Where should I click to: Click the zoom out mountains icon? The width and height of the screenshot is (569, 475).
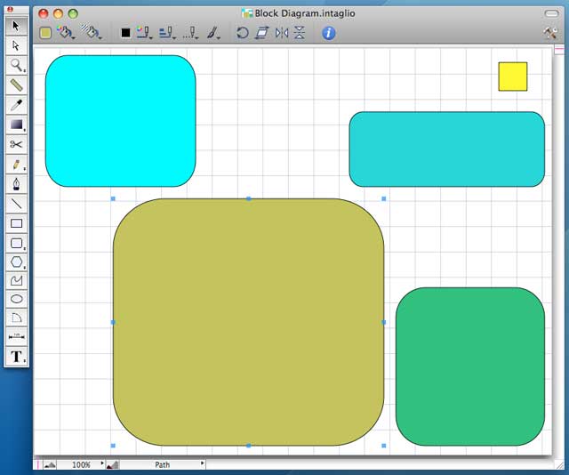point(50,465)
